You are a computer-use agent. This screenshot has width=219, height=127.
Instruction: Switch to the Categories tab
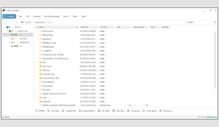pyautogui.click(x=133, y=111)
